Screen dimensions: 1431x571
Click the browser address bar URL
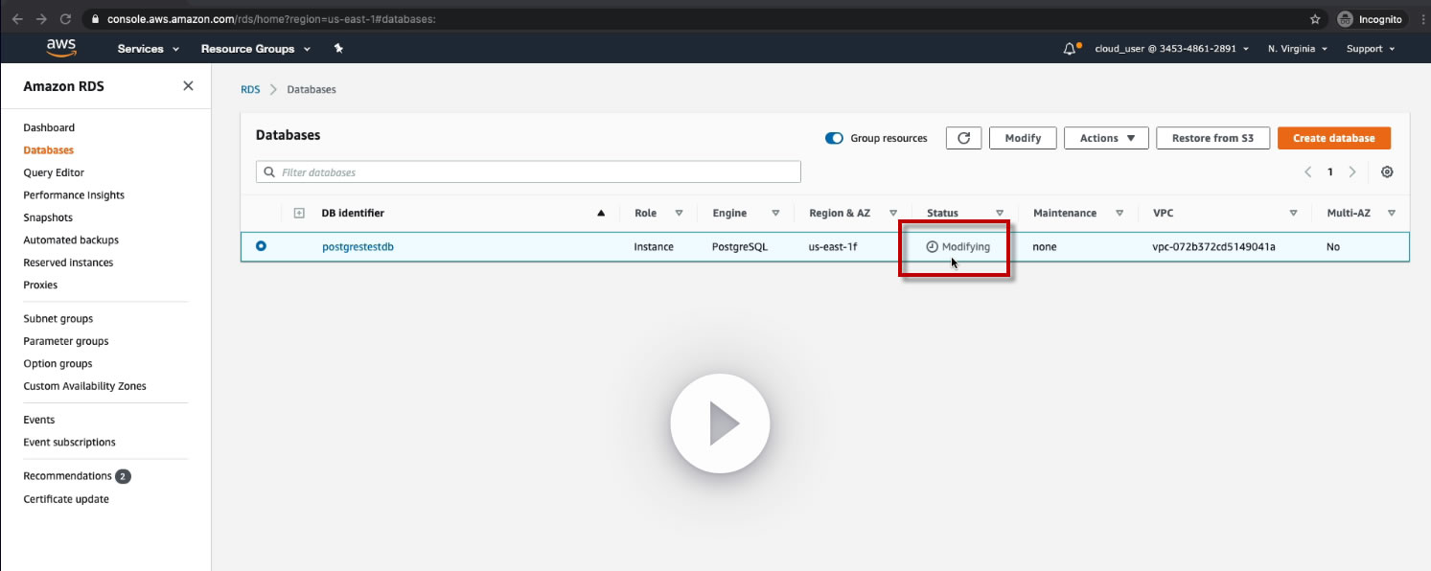coord(271,19)
